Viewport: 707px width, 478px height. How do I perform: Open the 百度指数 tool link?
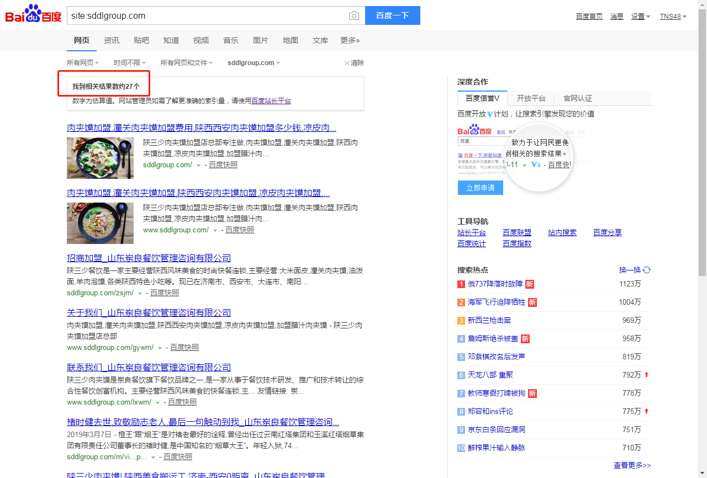pos(517,244)
